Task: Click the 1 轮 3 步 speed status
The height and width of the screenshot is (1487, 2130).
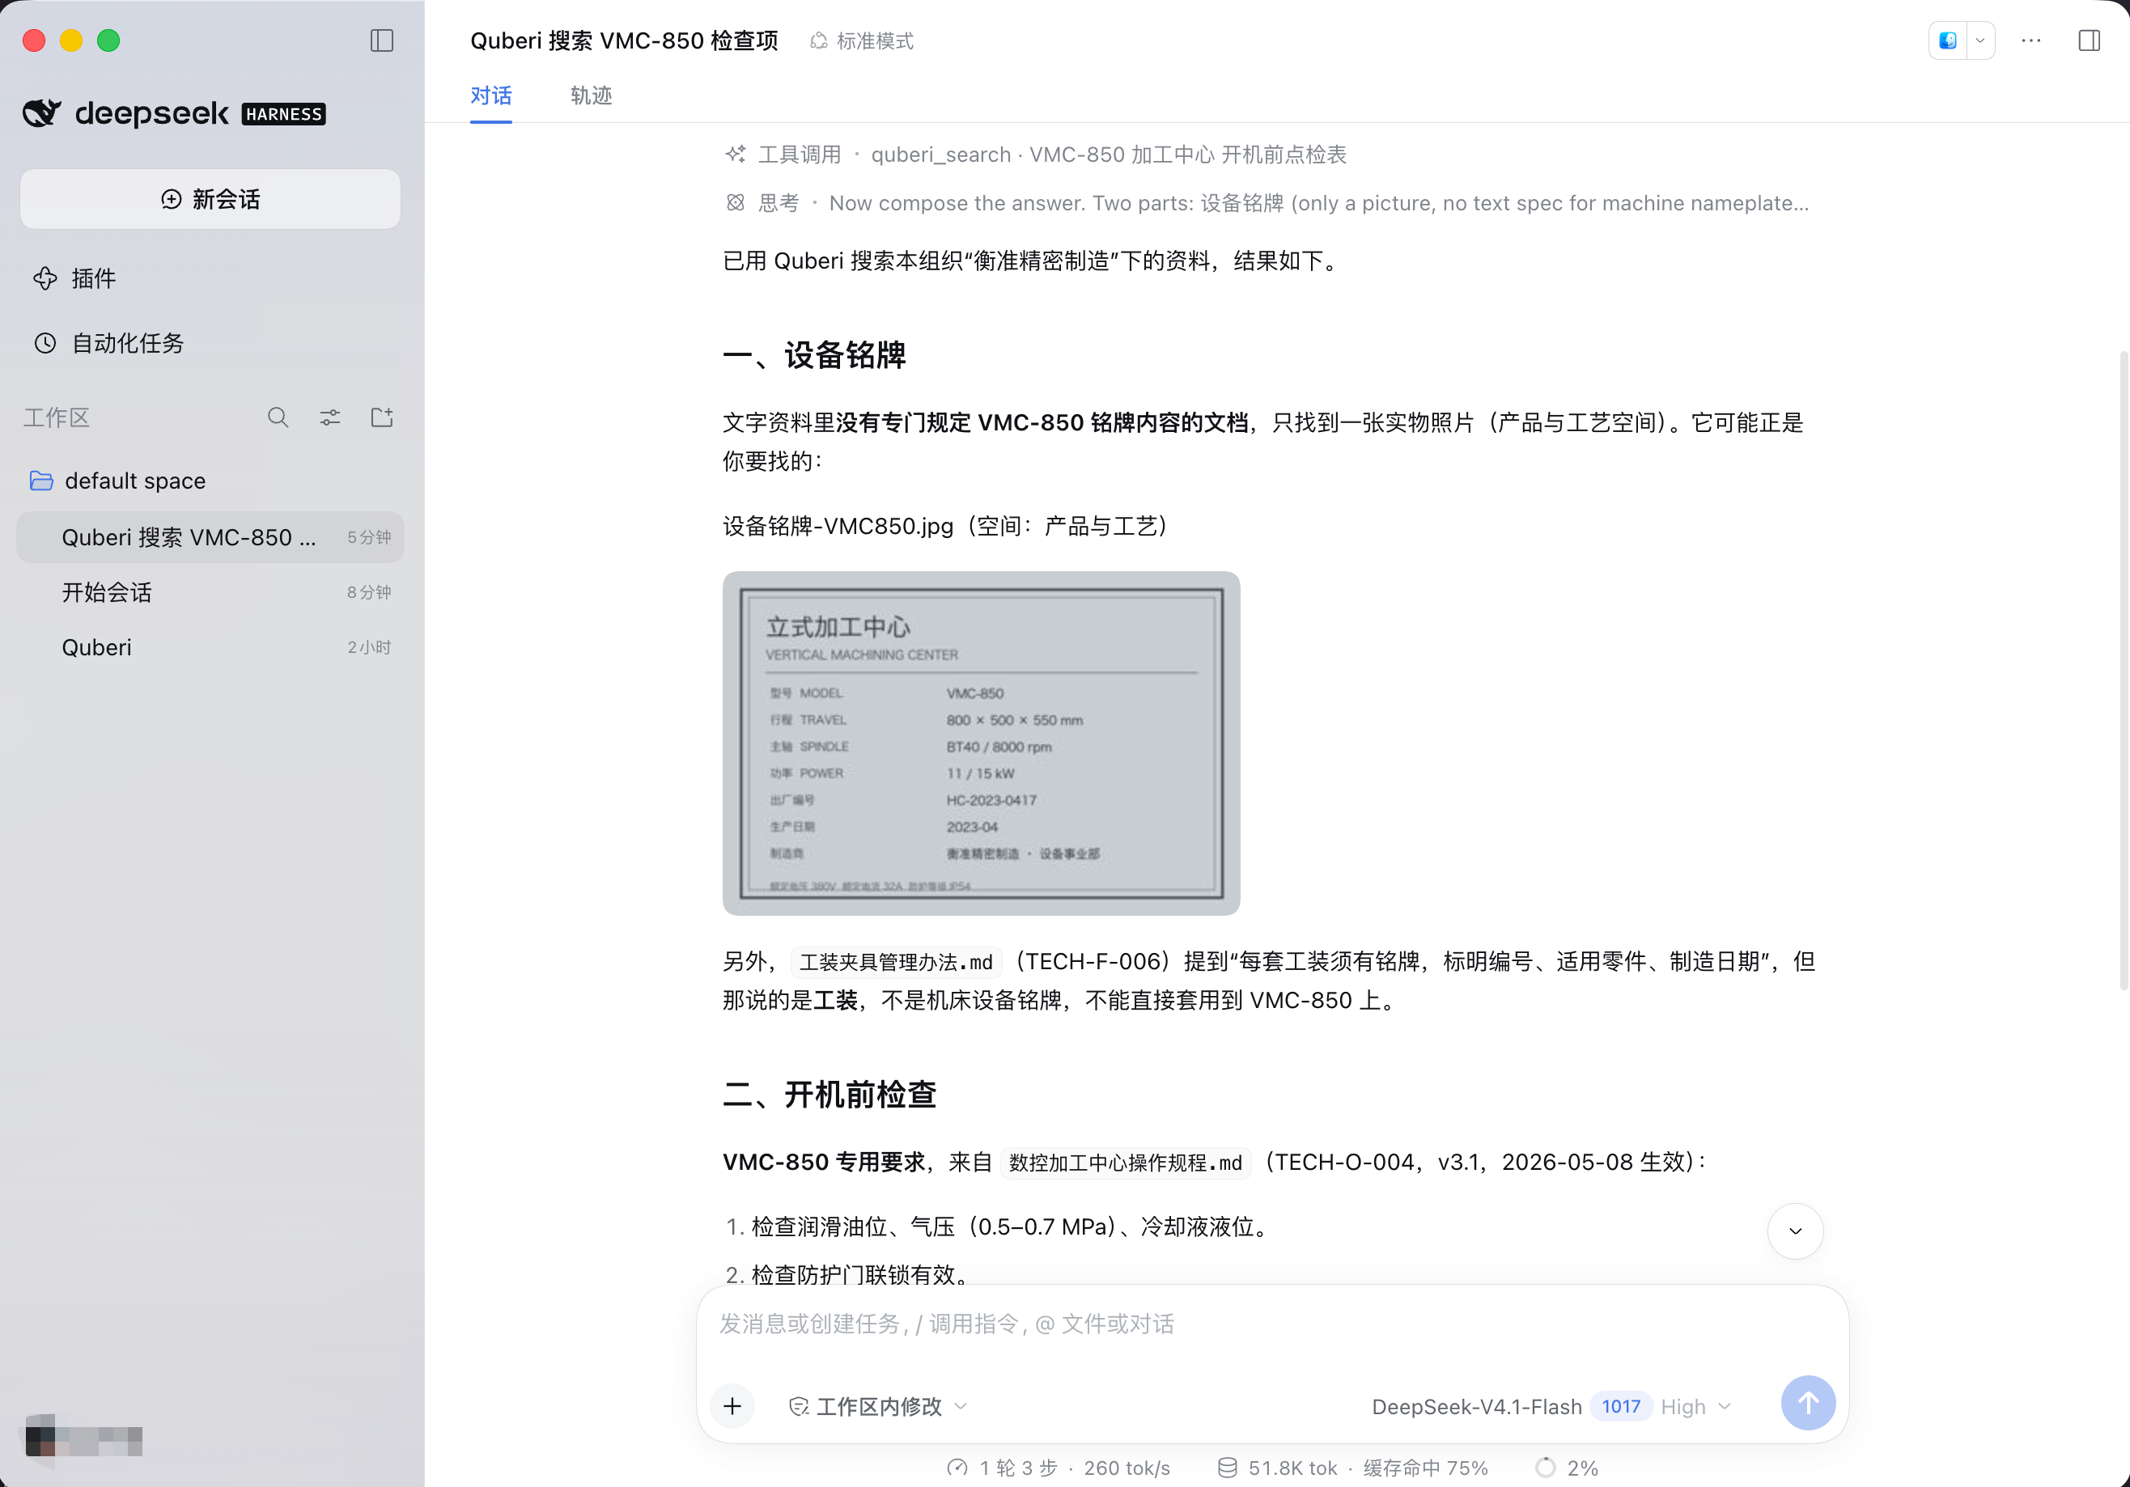Action: (x=1059, y=1468)
